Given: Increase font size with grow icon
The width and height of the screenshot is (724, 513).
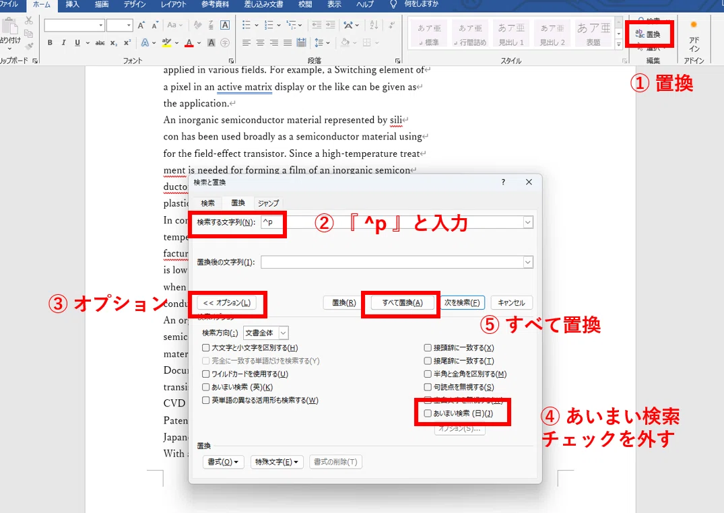Looking at the screenshot, I should coord(141,25).
